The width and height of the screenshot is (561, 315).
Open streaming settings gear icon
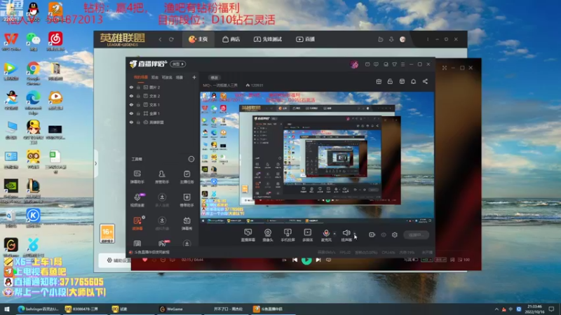pyautogui.click(x=395, y=234)
